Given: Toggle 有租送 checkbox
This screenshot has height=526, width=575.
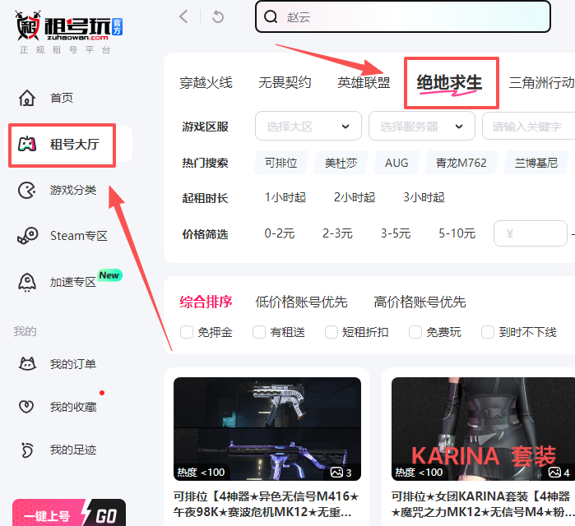Looking at the screenshot, I should [259, 332].
